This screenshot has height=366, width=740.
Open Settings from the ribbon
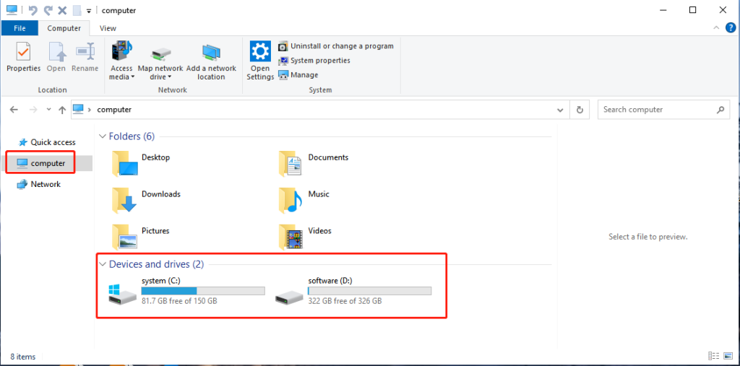click(260, 60)
